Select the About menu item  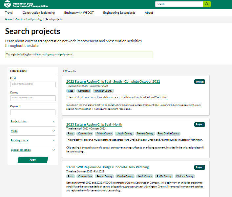[149, 13]
